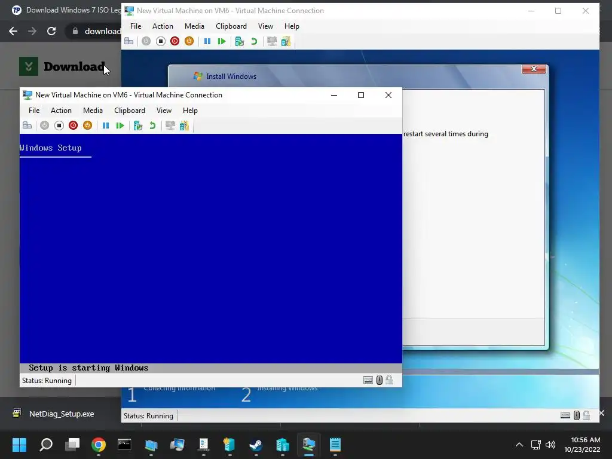The width and height of the screenshot is (612, 459).
Task: Open File menu in front VM window
Action: click(x=34, y=111)
